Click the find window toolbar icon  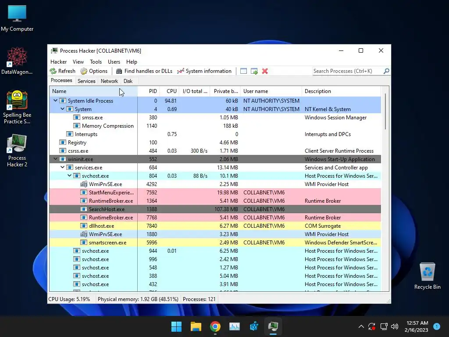243,71
